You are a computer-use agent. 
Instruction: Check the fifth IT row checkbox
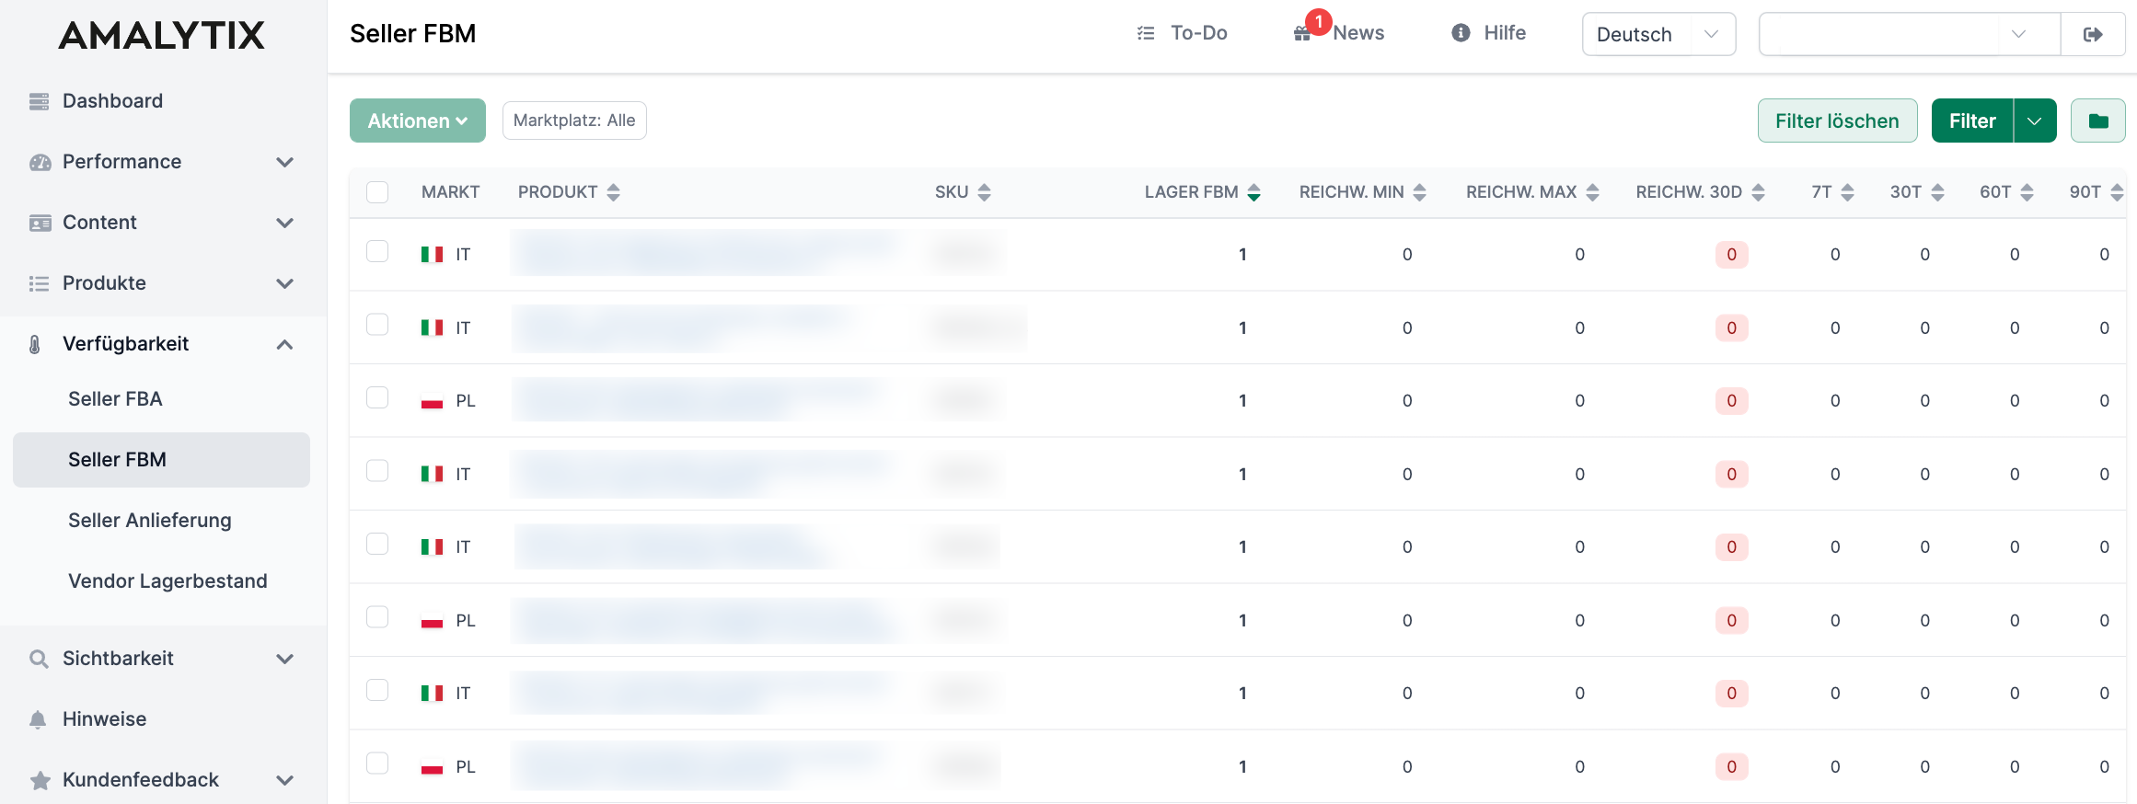point(377,690)
